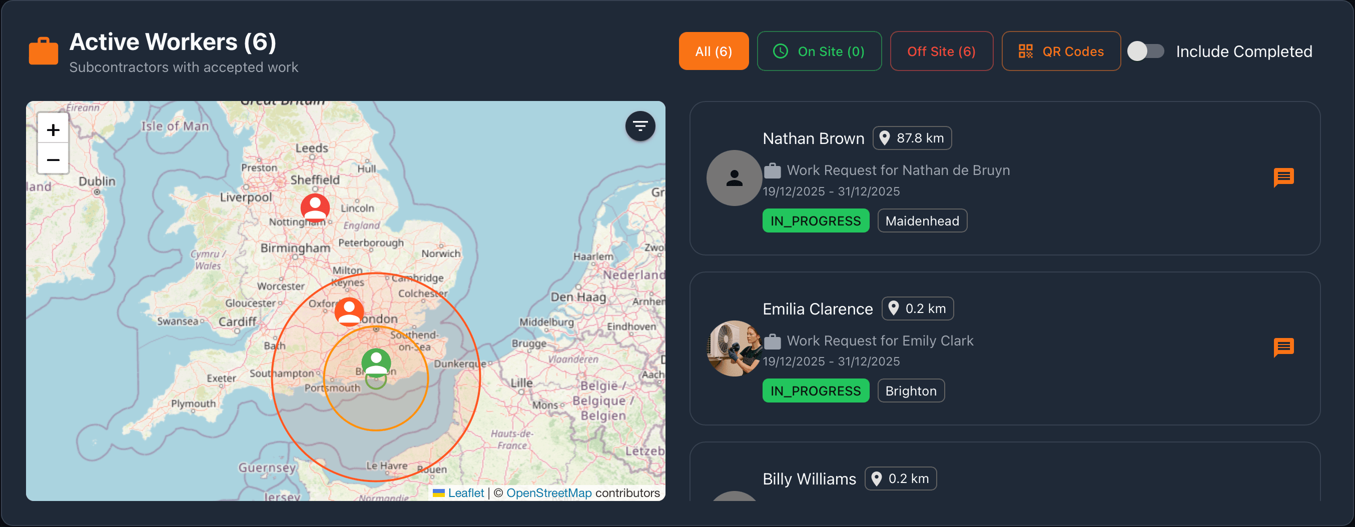Click Nathan Brown's default avatar
1355x527 pixels.
tap(734, 178)
